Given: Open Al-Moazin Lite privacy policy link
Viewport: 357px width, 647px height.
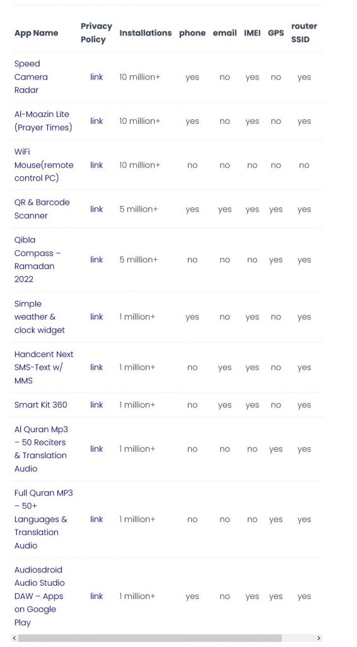Looking at the screenshot, I should click(97, 121).
